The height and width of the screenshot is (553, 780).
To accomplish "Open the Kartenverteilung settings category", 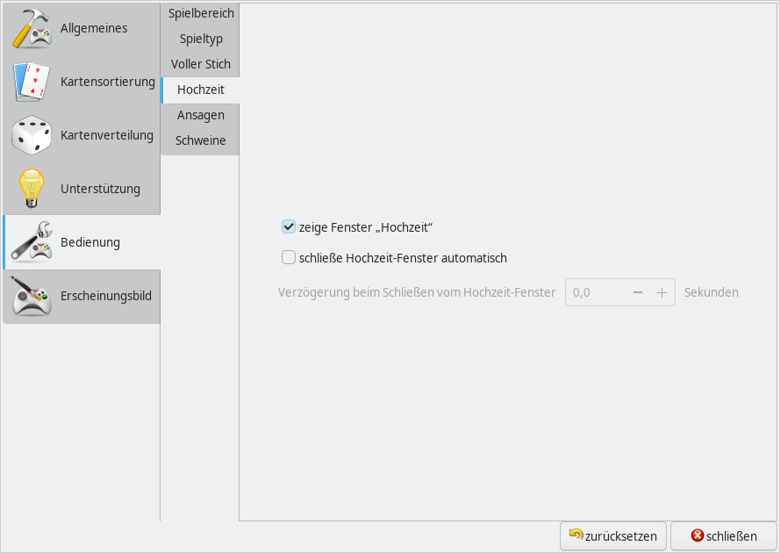I will point(106,135).
